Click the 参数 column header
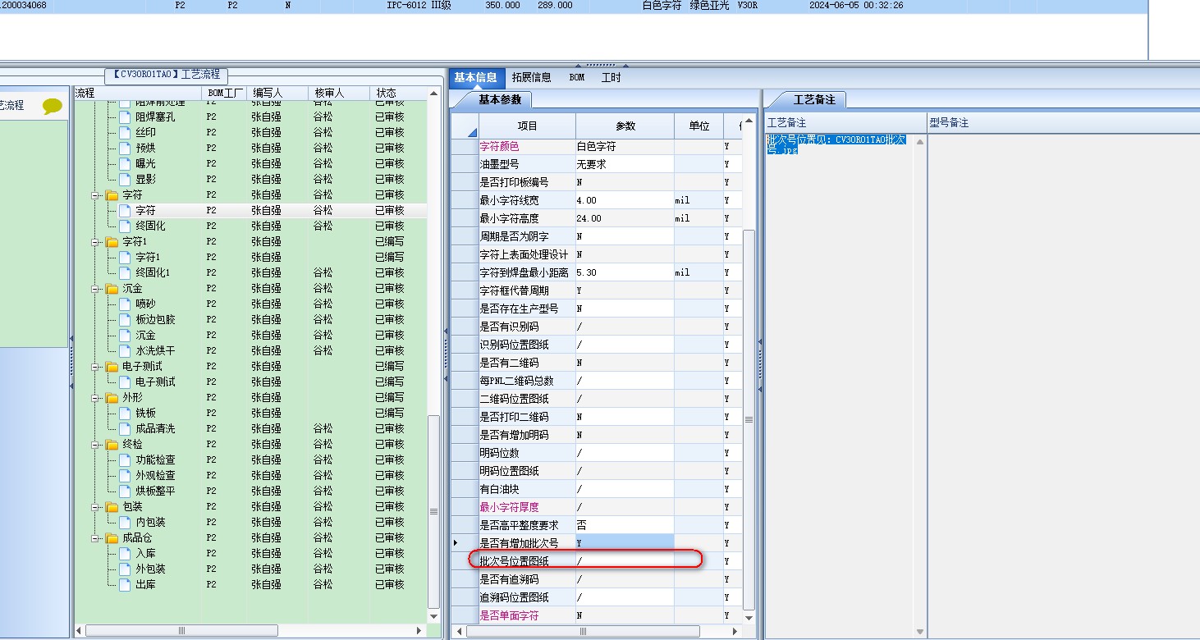Viewport: 1200px width, 640px height. [x=625, y=126]
